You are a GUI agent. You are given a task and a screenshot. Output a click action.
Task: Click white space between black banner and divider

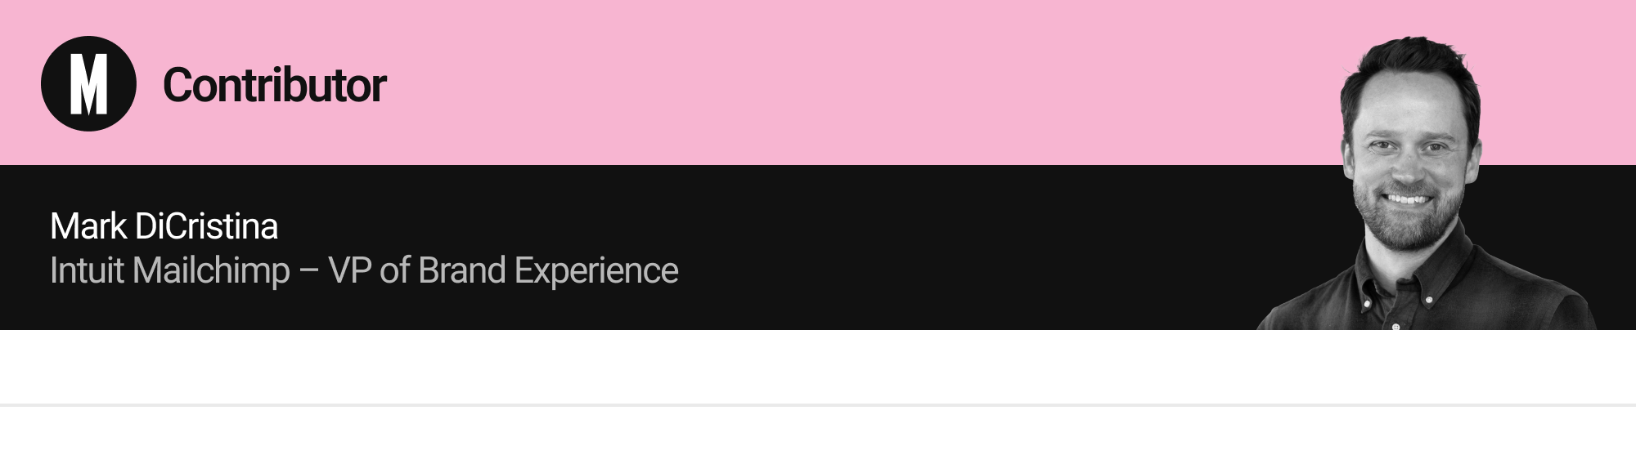click(818, 366)
